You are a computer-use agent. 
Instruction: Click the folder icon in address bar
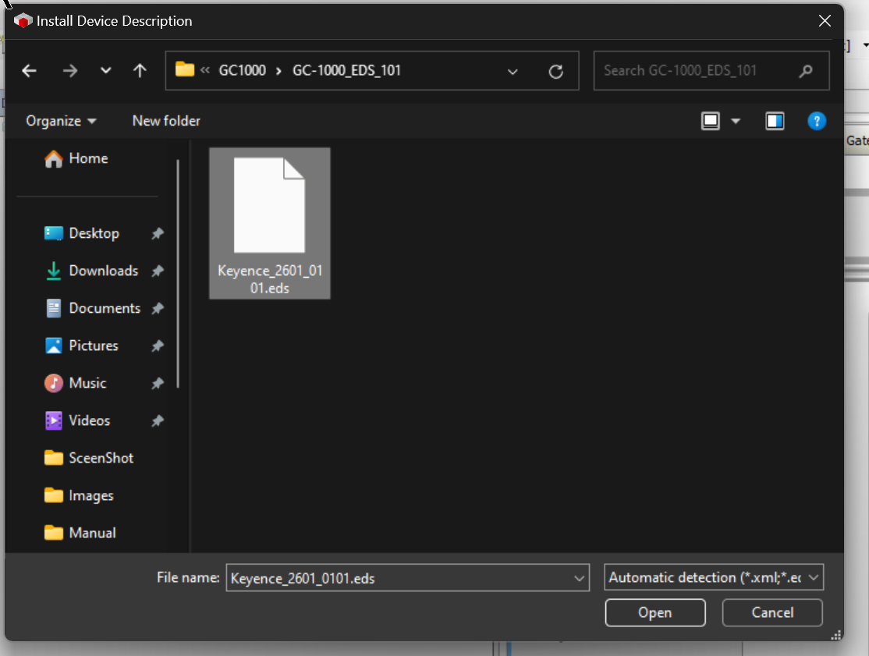tap(185, 69)
